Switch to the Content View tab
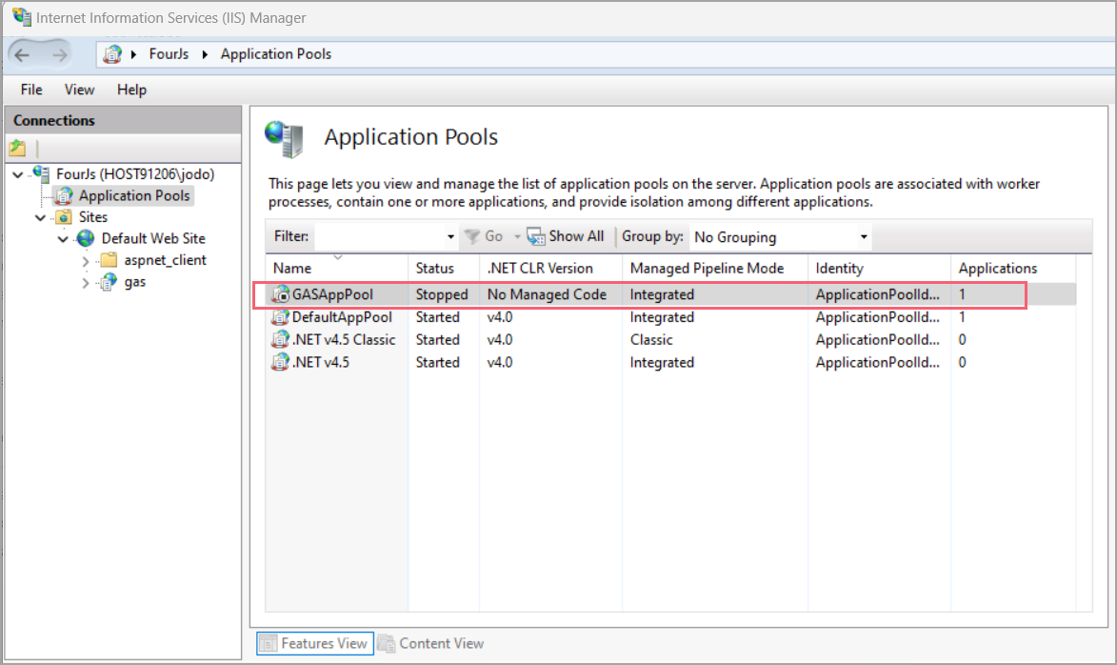This screenshot has height=665, width=1117. point(441,643)
